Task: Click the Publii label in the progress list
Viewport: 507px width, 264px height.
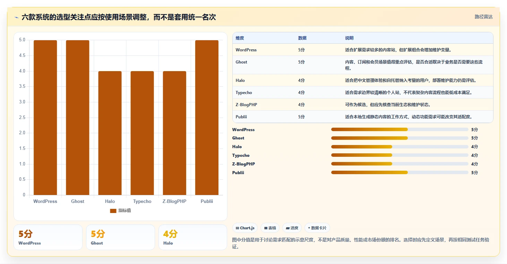Action: pos(238,172)
